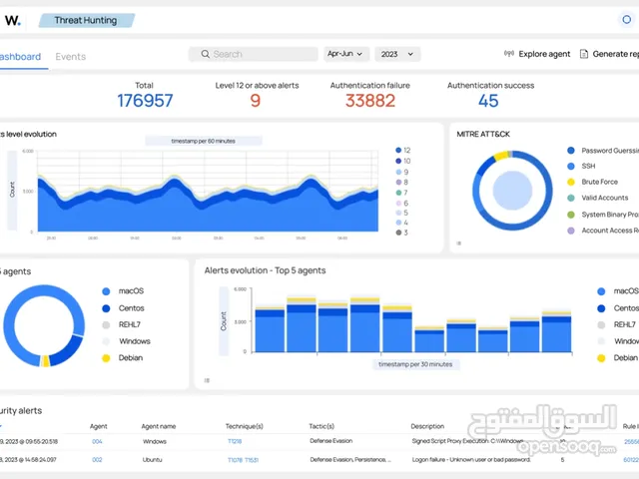Click the search magnifier icon

point(205,54)
